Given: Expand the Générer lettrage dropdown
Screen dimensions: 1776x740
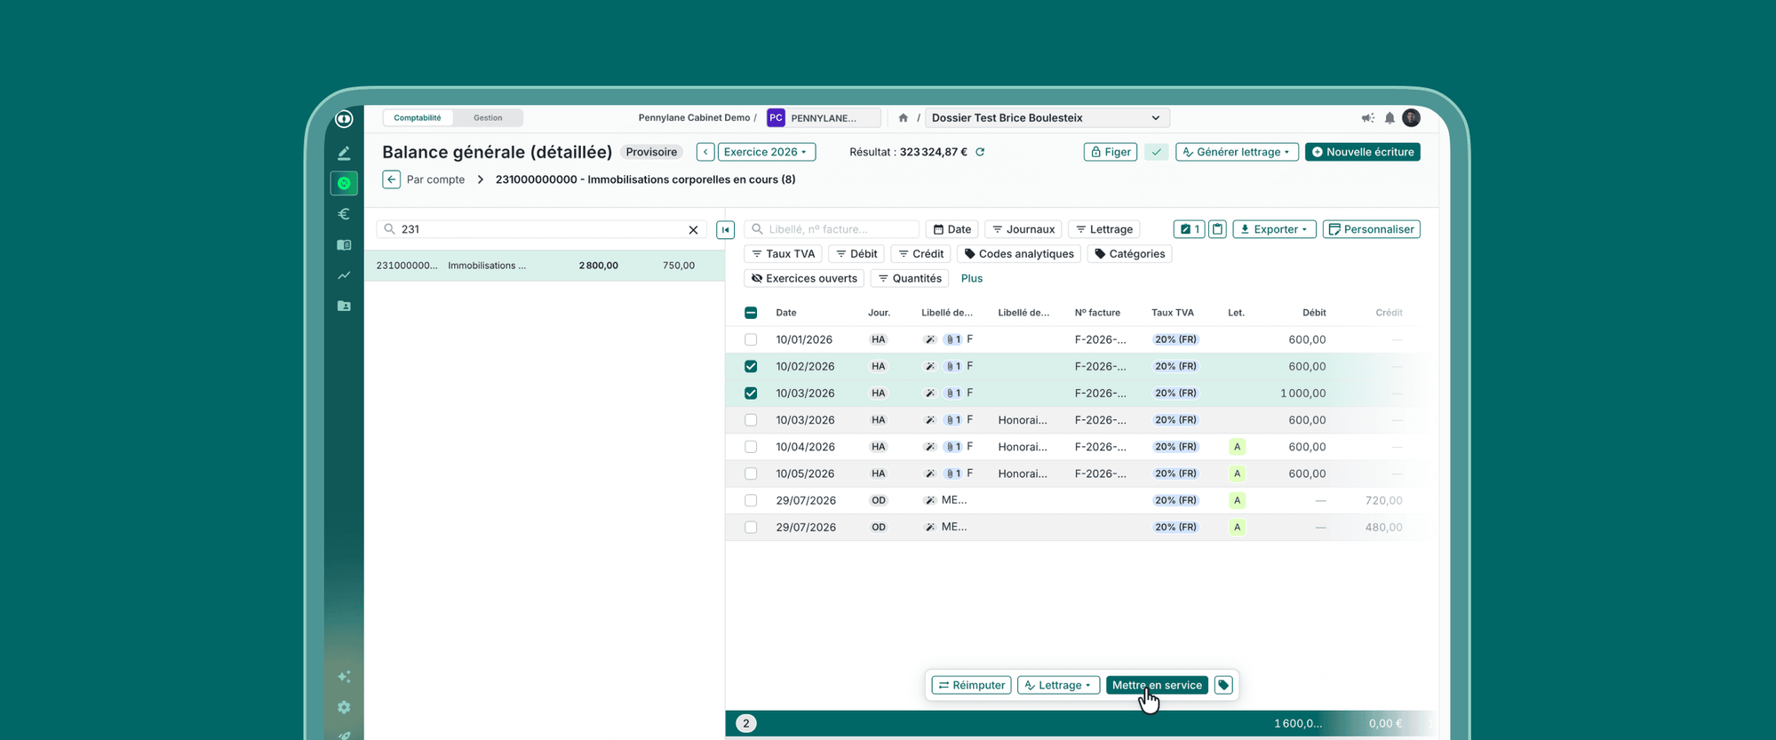Looking at the screenshot, I should 1237,152.
